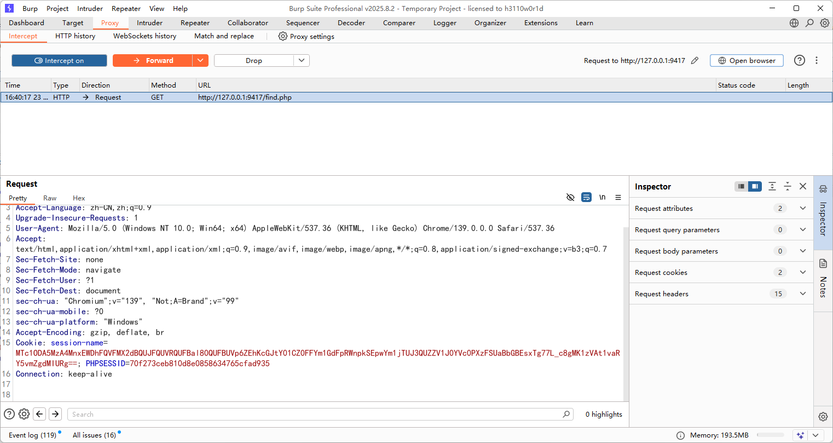Click the Drop button
The width and height of the screenshot is (833, 443).
pos(254,61)
